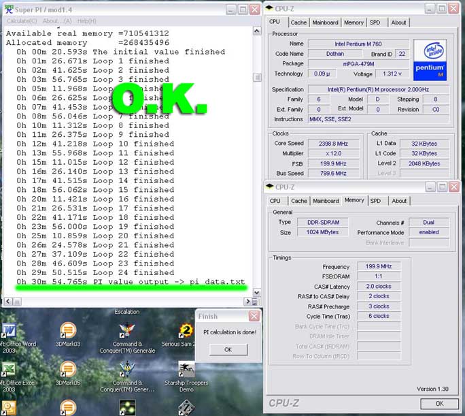Switch to Mainboard tab in lower CPU-Z window
Screen dimensions: 465x416
(x=326, y=201)
